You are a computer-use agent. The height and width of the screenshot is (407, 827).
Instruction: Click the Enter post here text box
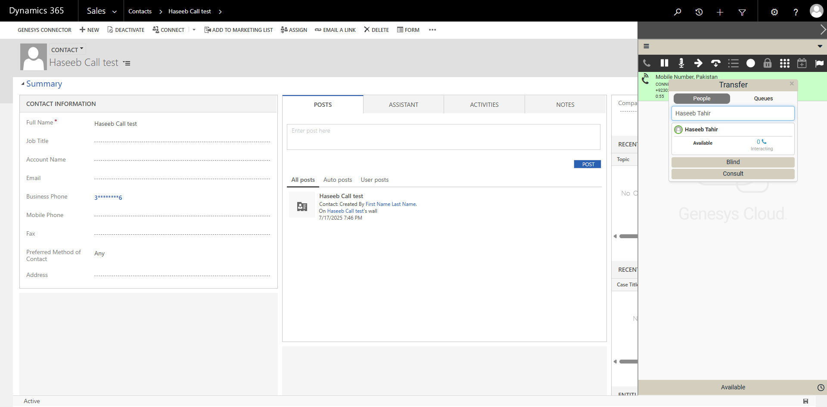pos(443,137)
